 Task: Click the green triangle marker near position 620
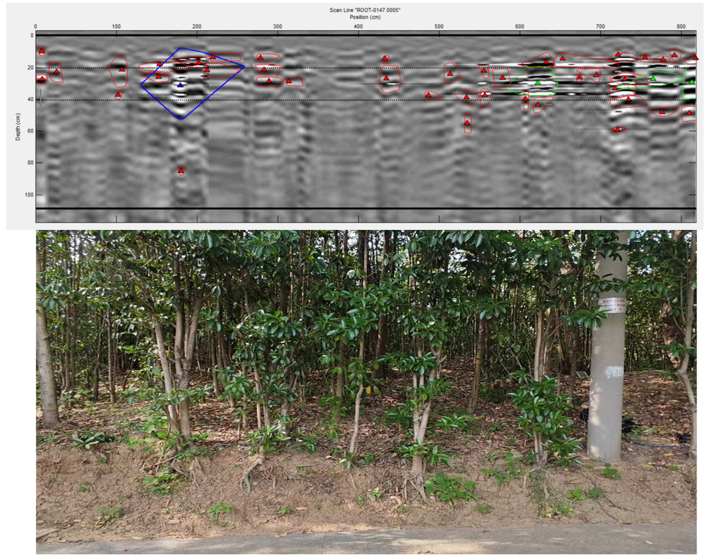538,83
